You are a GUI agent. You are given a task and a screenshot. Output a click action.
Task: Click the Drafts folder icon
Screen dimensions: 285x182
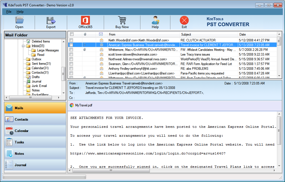pos(28,77)
